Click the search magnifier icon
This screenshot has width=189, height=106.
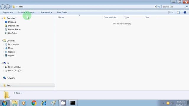click(187, 7)
